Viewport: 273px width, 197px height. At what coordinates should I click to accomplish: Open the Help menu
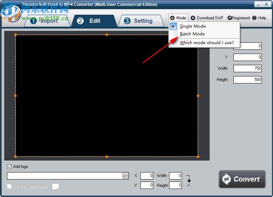pos(259,18)
